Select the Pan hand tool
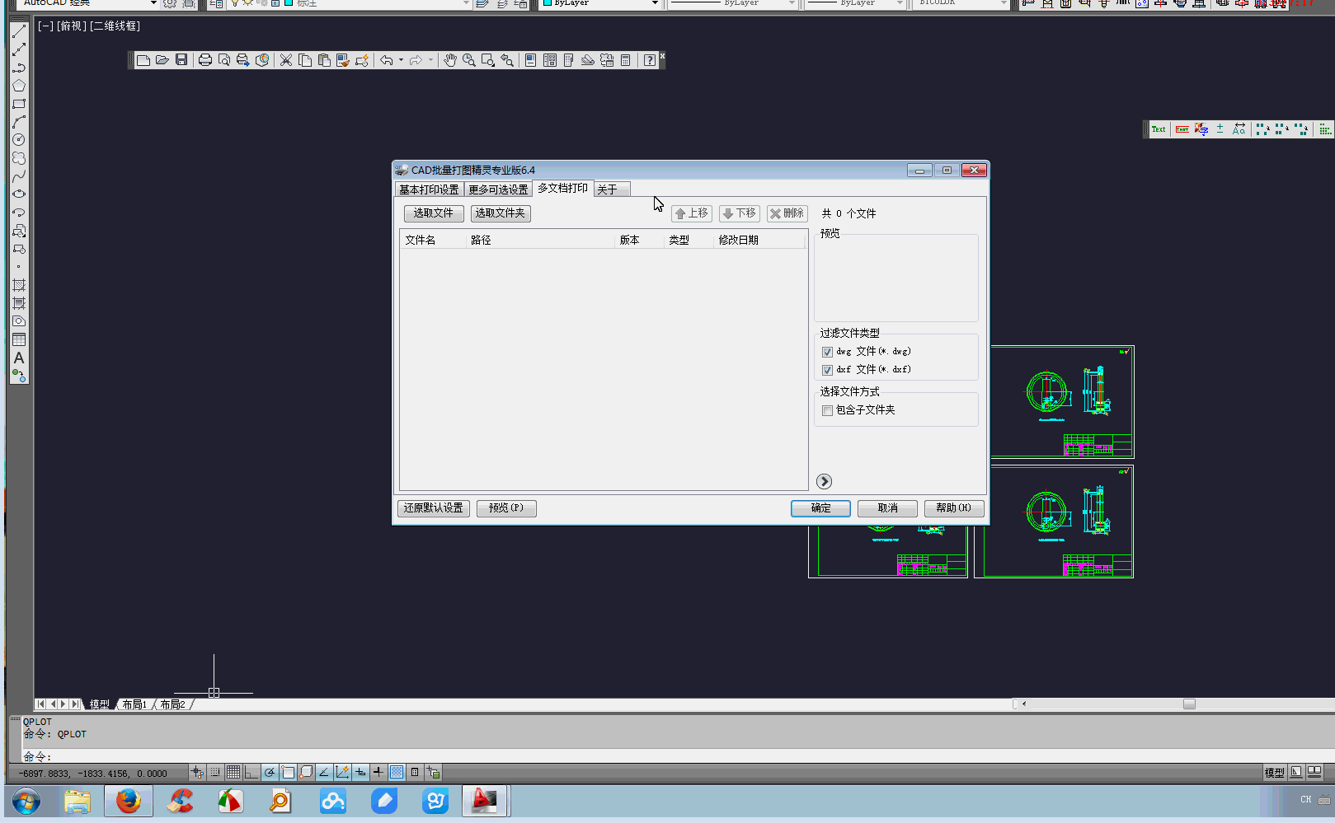 point(449,60)
